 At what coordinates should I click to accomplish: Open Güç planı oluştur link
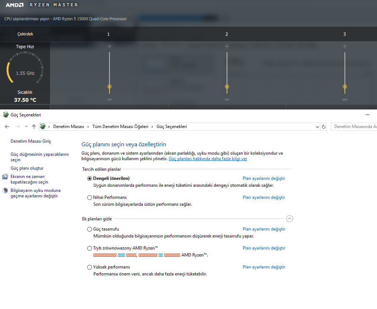coord(27,168)
